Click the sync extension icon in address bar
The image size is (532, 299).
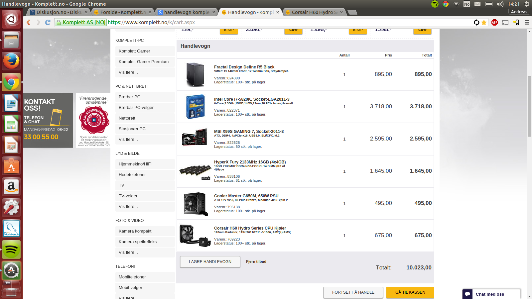(476, 22)
